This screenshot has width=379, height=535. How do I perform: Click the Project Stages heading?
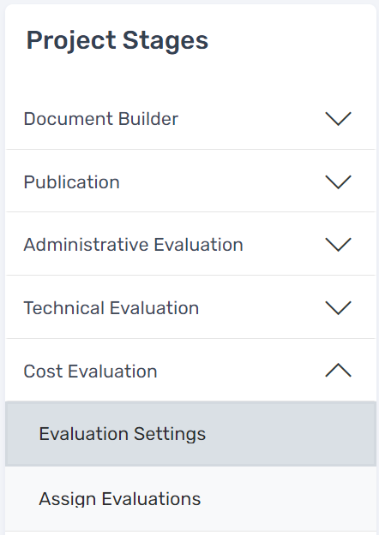[x=117, y=40]
